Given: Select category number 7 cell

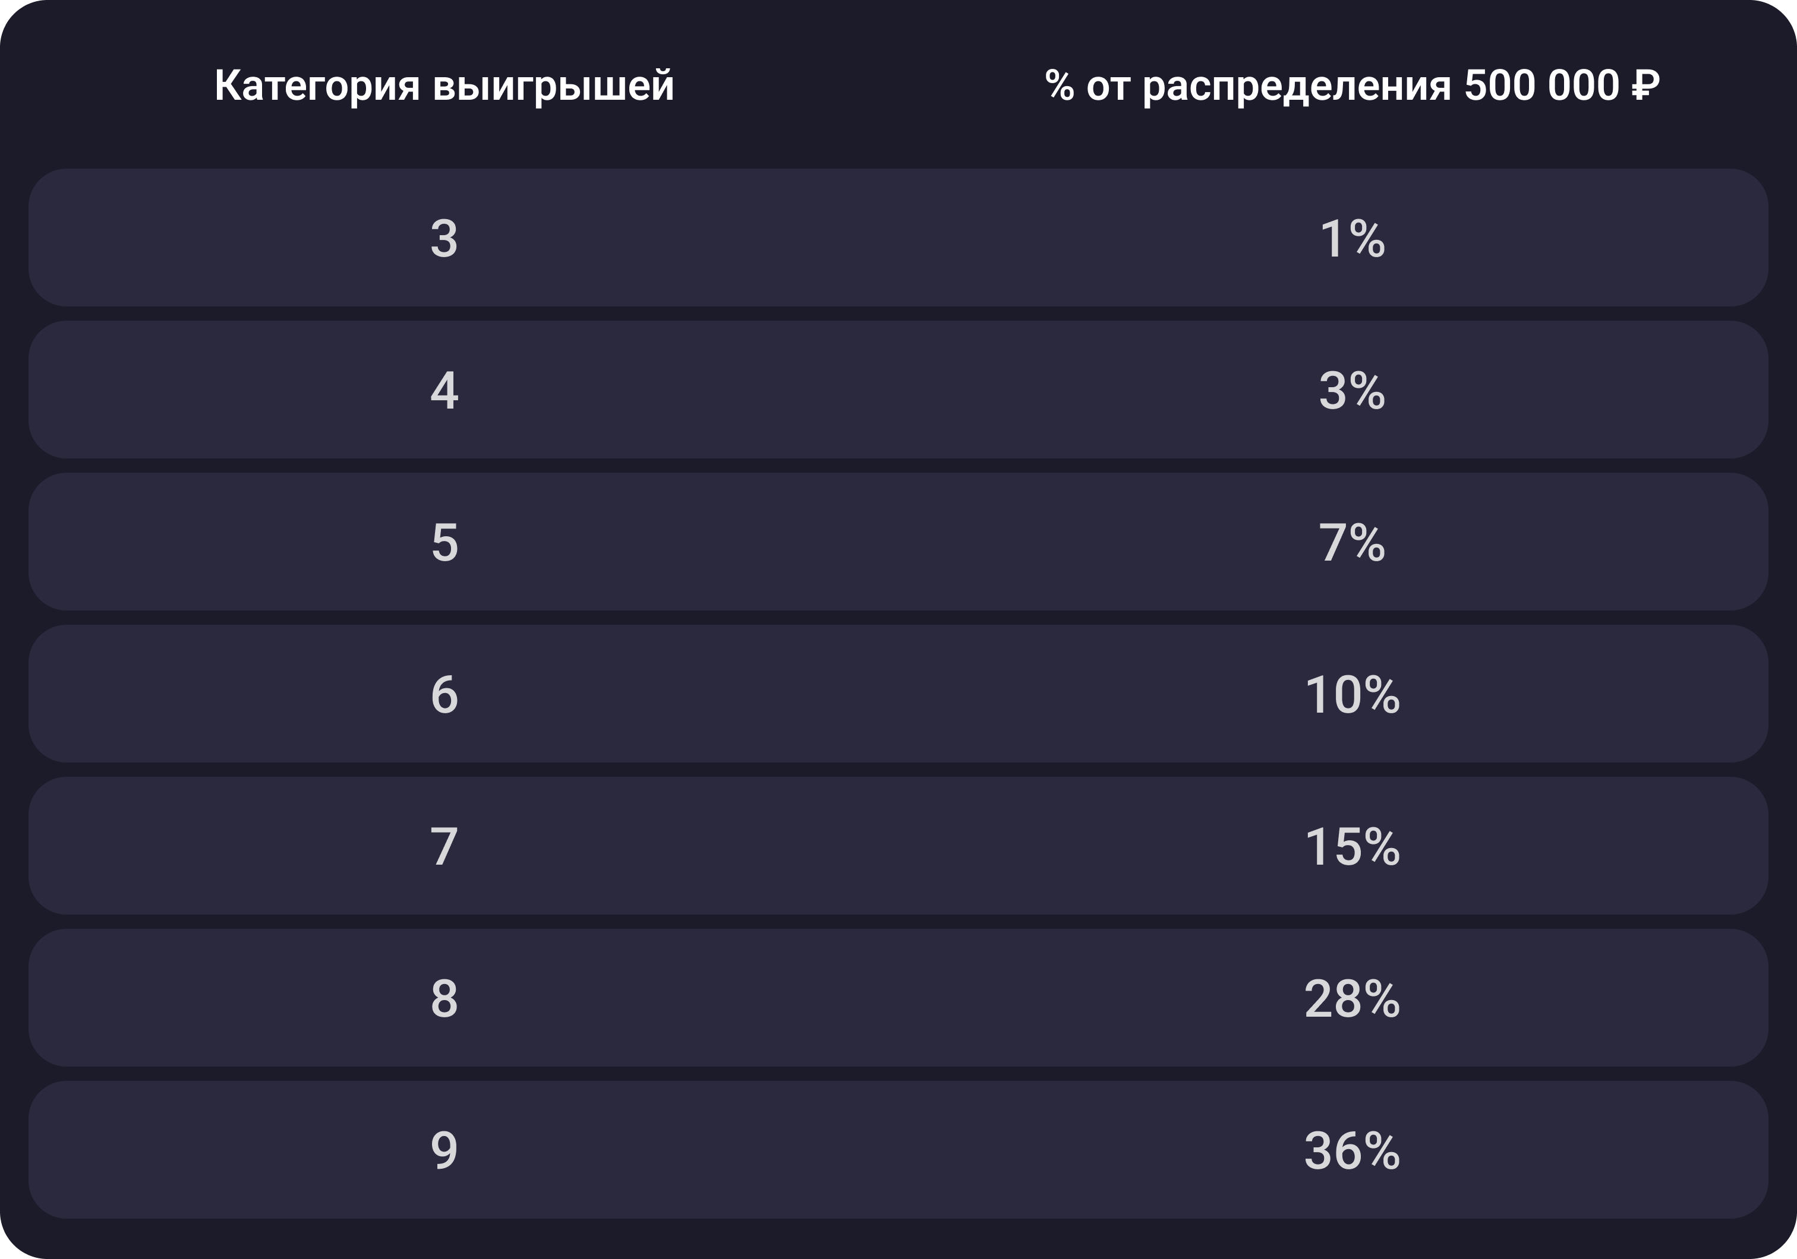Looking at the screenshot, I should pos(444,846).
